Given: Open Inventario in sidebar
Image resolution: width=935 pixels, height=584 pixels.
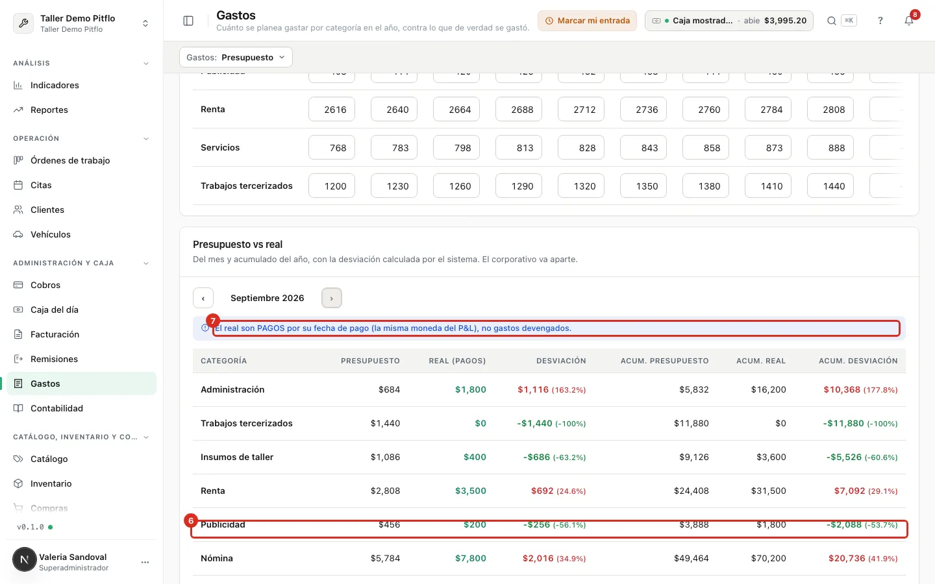Looking at the screenshot, I should (82, 483).
